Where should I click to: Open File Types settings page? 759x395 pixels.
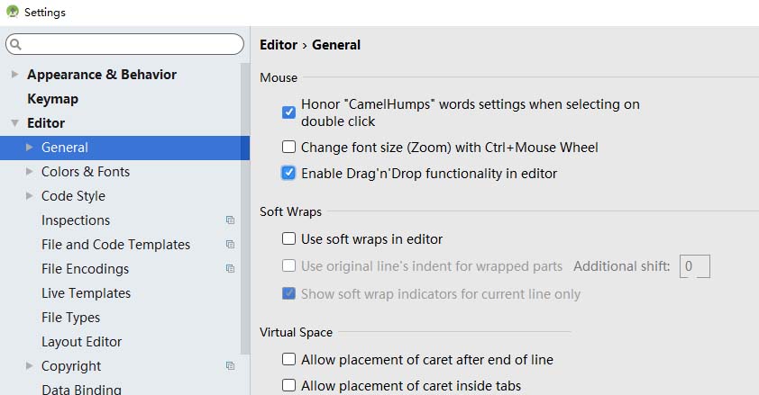(70, 318)
